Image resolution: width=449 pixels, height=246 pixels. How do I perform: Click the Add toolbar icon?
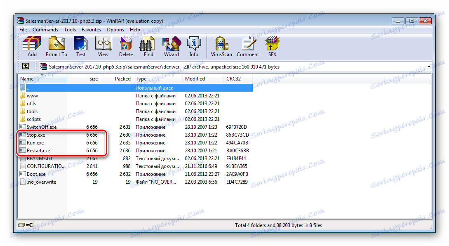pyautogui.click(x=32, y=46)
